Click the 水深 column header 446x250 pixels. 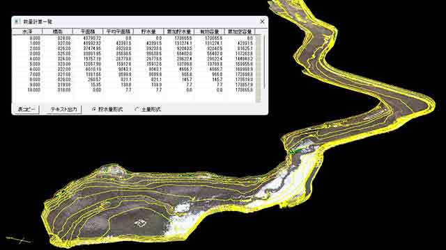(x=27, y=31)
